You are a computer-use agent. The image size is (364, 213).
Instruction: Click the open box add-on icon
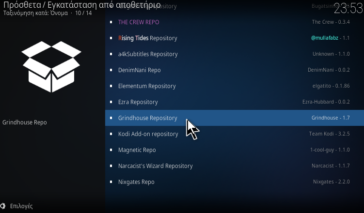coord(51,67)
